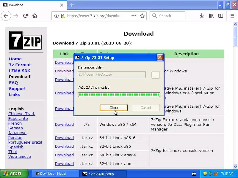Switch language to German
This screenshot has height=178, width=238.
[x=16, y=128]
